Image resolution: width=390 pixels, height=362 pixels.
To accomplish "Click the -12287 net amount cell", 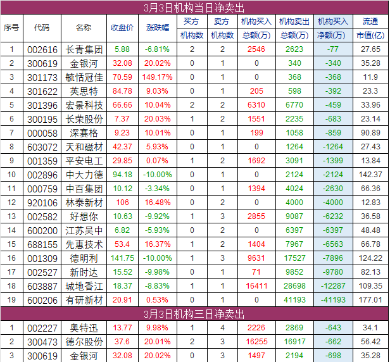I will click(x=333, y=286).
